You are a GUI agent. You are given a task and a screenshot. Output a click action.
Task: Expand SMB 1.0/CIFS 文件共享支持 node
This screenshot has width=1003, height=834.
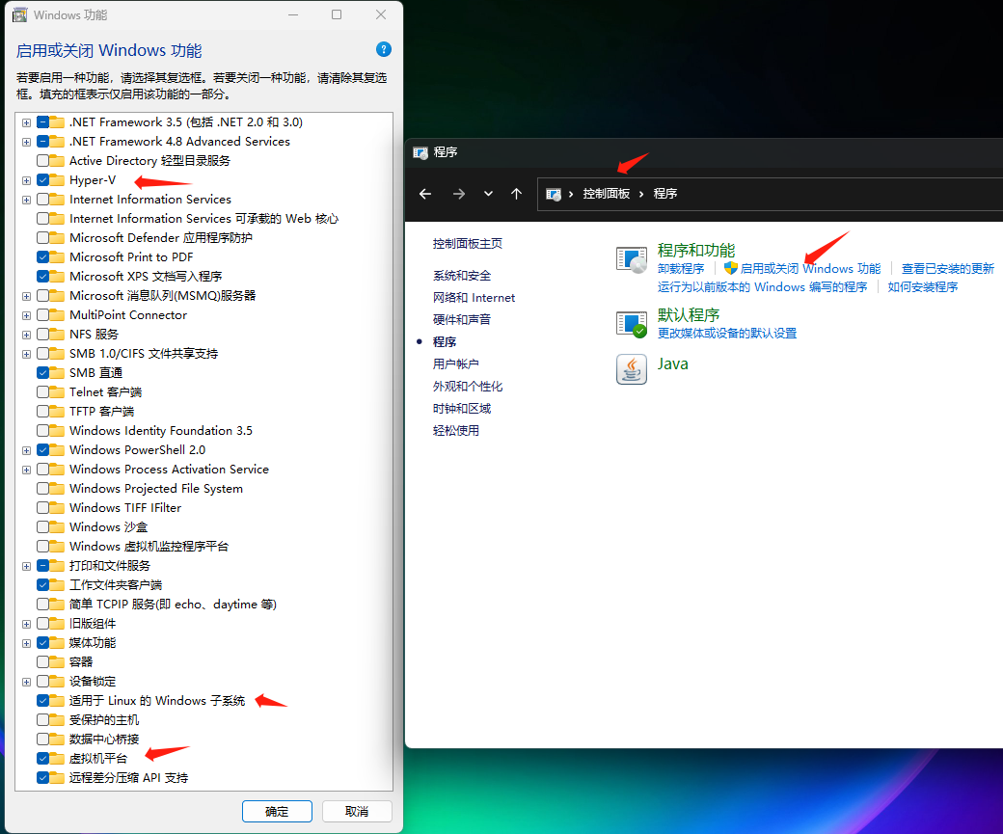26,354
